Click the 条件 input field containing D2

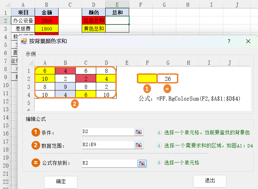[x=107, y=132]
